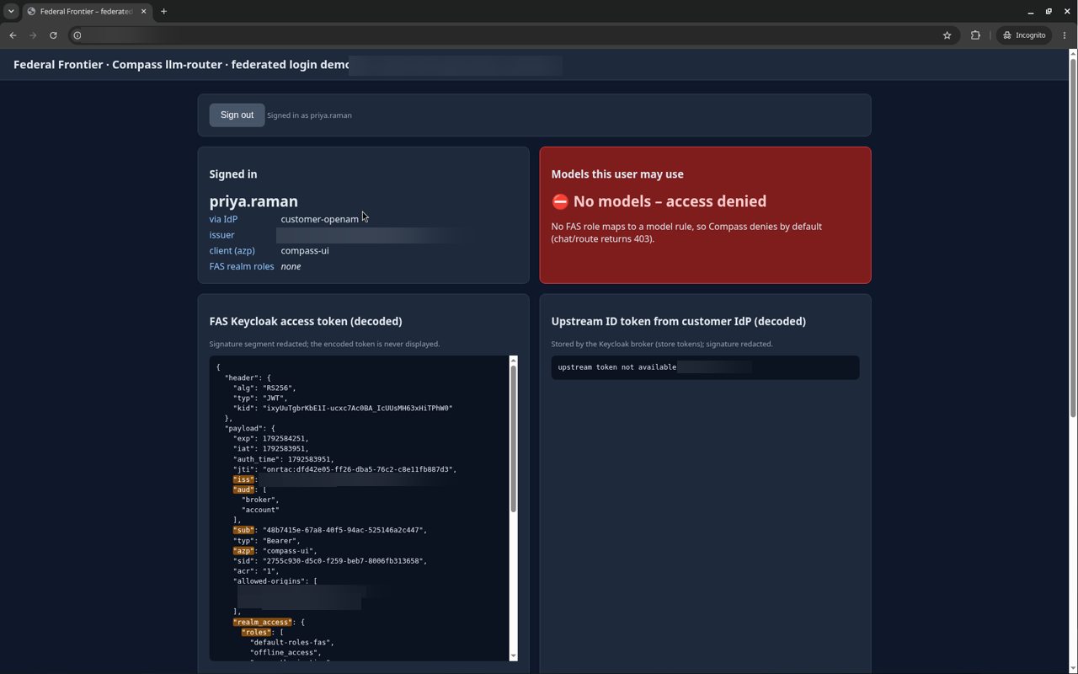Click the "kid" line in token header
Screen dimensions: 1078x674
(x=343, y=408)
